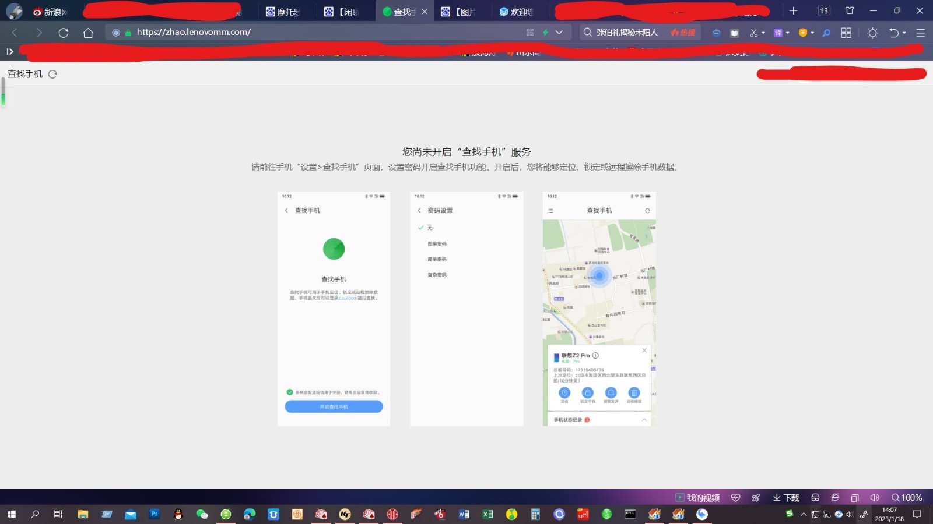Reload the page with the browser refresh button
Viewport: 933px width, 524px height.
pyautogui.click(x=64, y=33)
